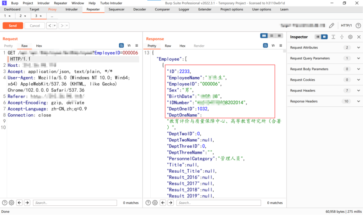Toggle response message word-wrap icon

coord(265,45)
